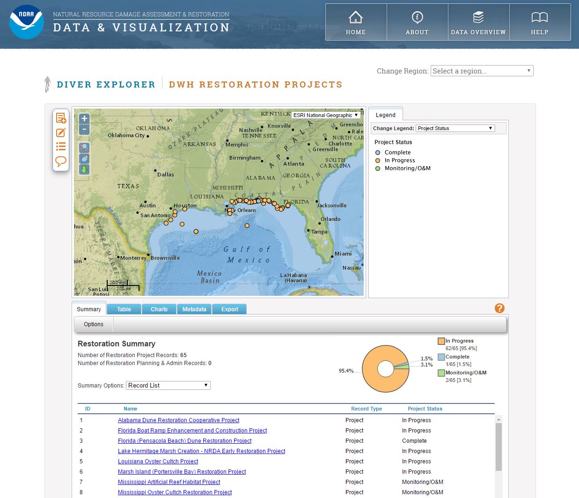
Task: Zoom out on the map
Action: click(x=84, y=129)
